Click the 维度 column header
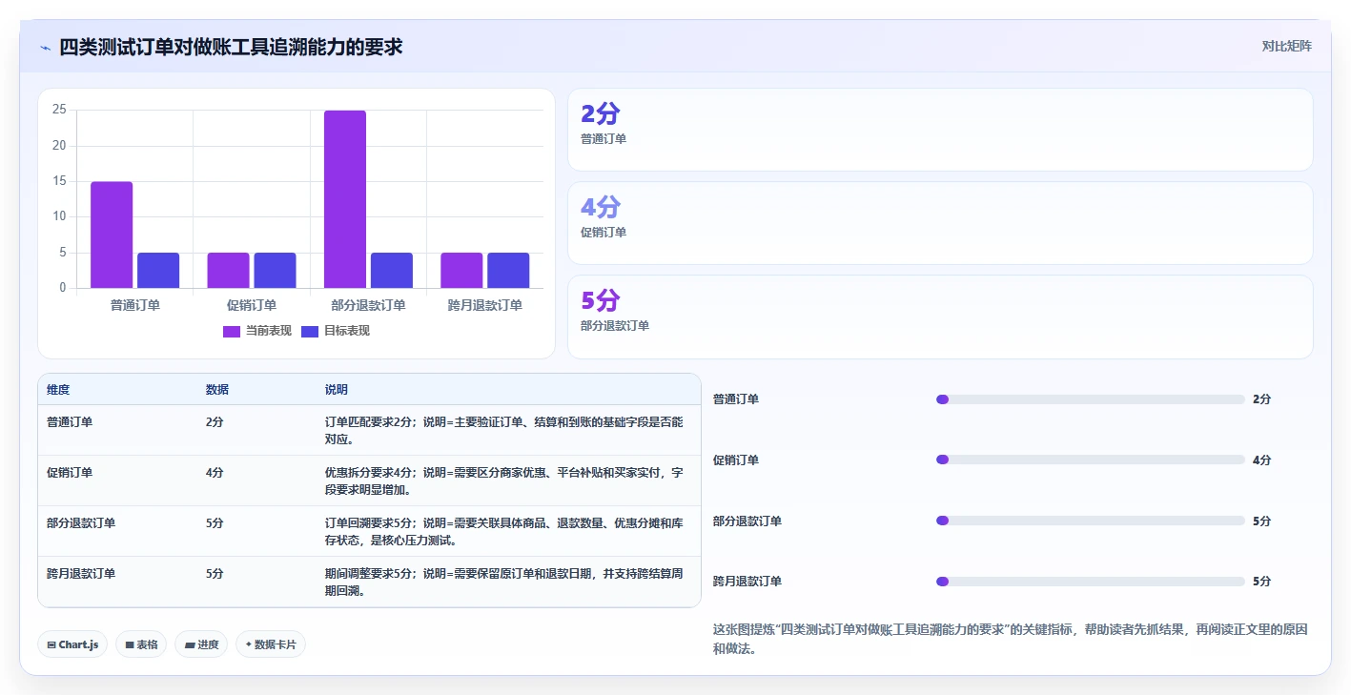This screenshot has width=1351, height=695. click(x=58, y=390)
